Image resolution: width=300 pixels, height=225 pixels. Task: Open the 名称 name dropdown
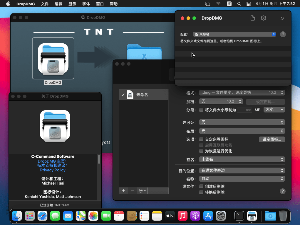242,179
